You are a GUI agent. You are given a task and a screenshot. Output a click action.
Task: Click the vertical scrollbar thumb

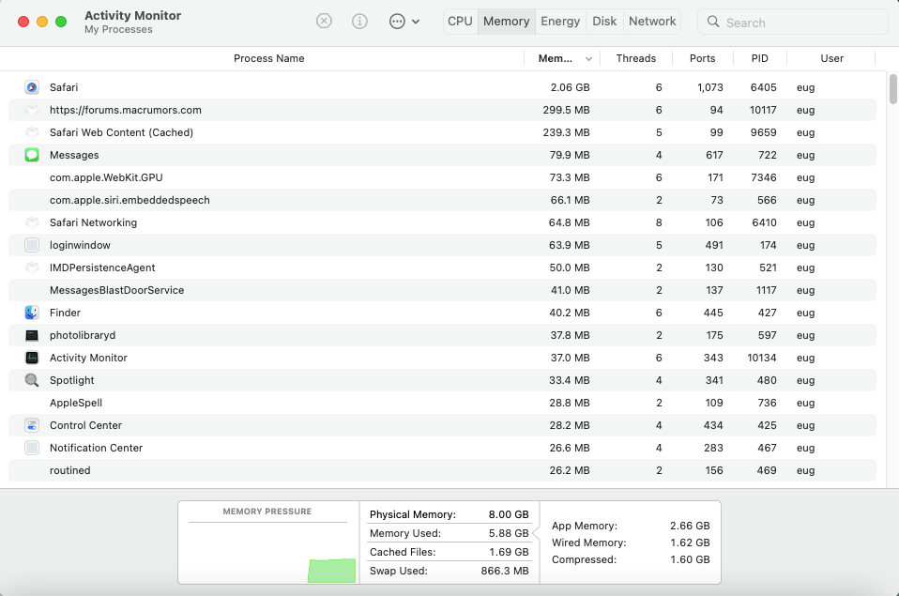point(892,87)
